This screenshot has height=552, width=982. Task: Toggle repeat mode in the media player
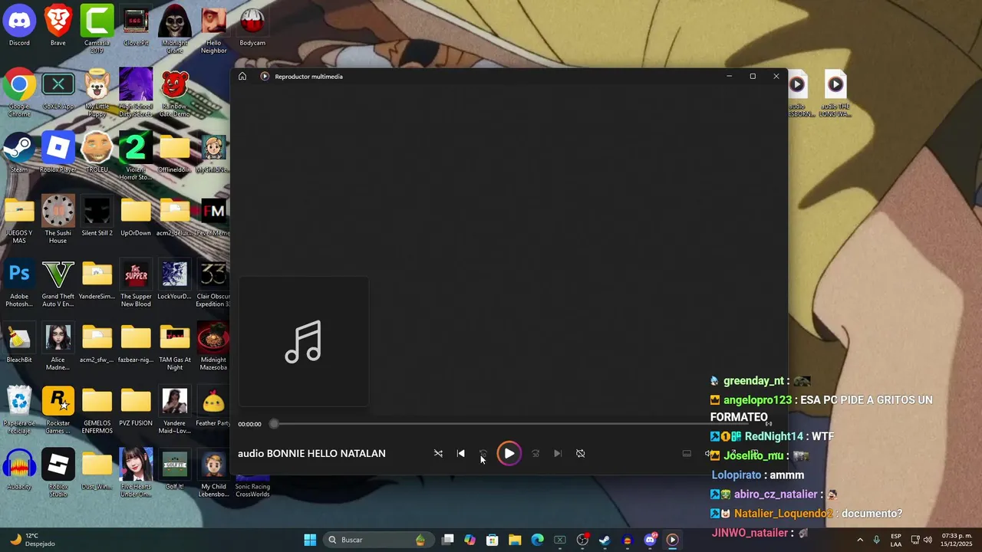tap(580, 453)
